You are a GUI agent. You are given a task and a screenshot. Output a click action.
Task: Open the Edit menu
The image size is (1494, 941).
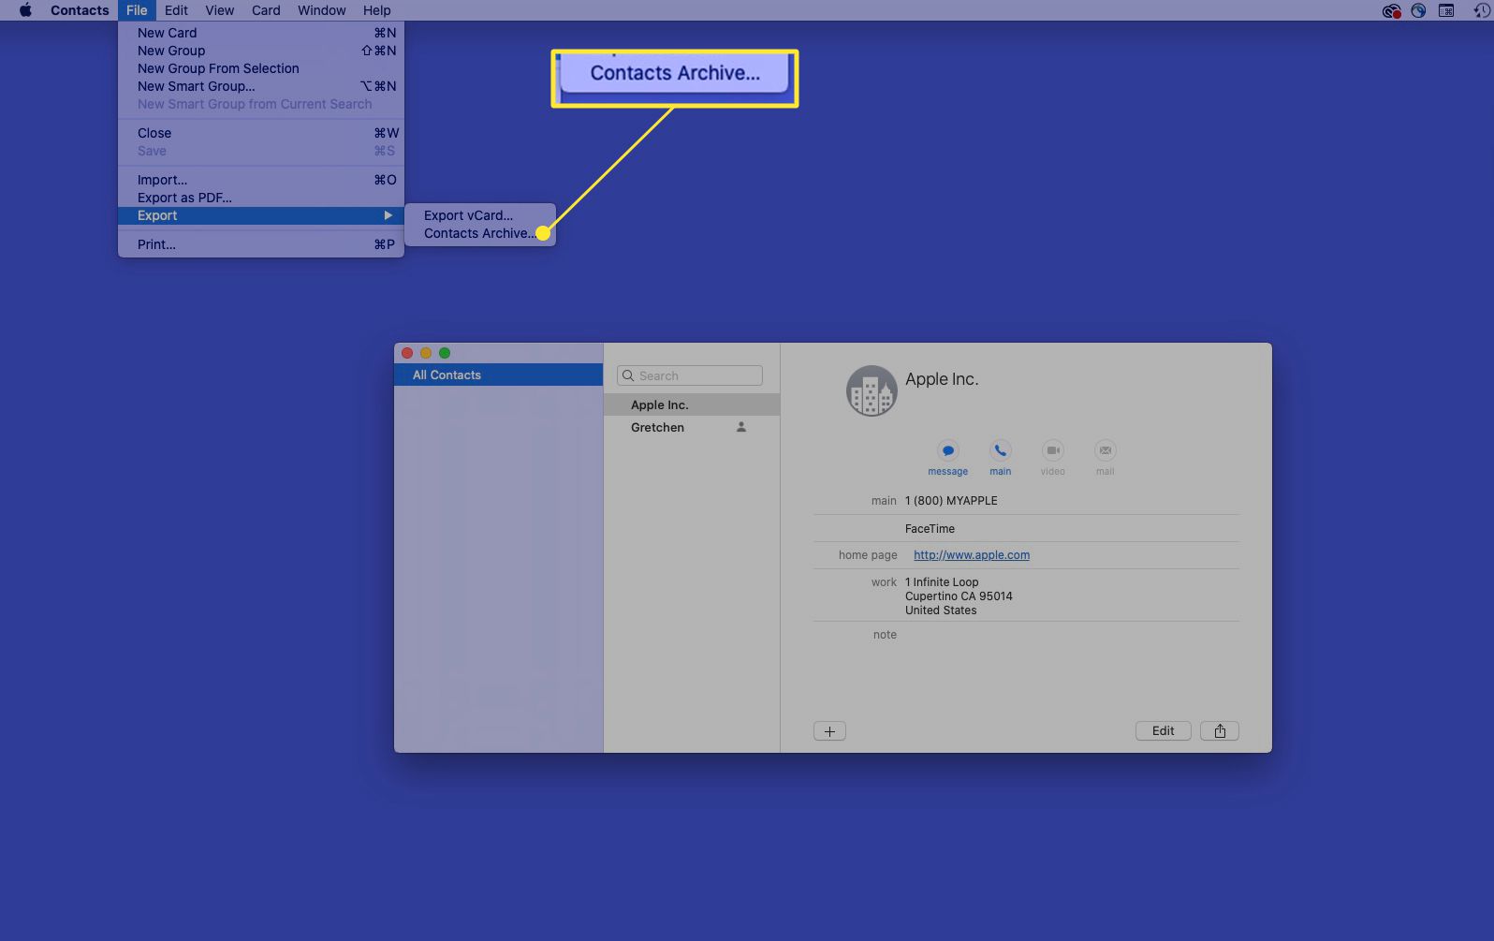pyautogui.click(x=176, y=10)
